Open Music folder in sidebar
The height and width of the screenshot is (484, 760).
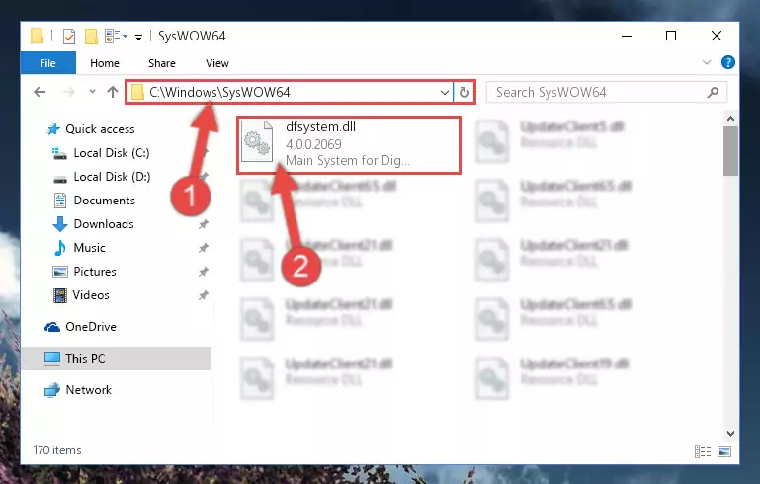pos(89,248)
